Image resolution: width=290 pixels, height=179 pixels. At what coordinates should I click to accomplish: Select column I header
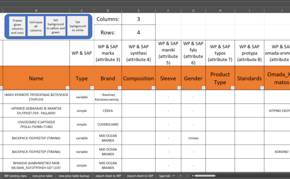249,11
